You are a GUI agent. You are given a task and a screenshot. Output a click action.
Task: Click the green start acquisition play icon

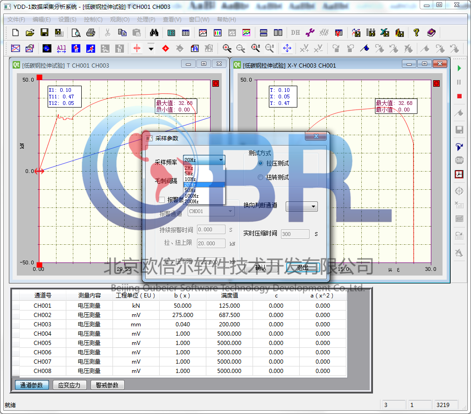459,69
